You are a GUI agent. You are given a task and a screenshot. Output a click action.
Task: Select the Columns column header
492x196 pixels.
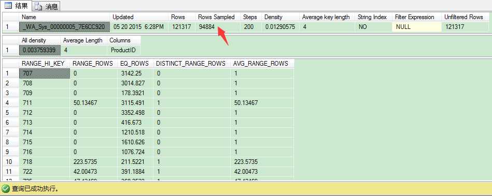(x=124, y=40)
